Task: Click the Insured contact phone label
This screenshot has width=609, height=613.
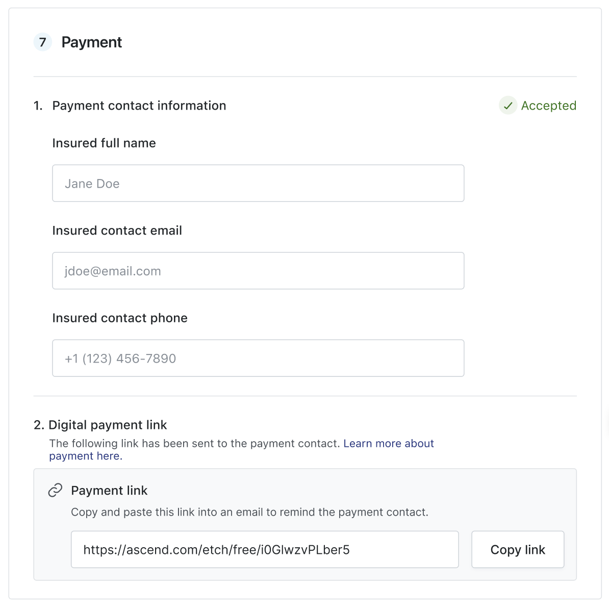Action: point(120,318)
